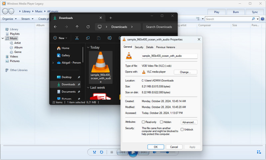Viewport: 266px width, 160px height.
Task: Click the Copy icon in File Explorer
Action: pyautogui.click(x=88, y=38)
